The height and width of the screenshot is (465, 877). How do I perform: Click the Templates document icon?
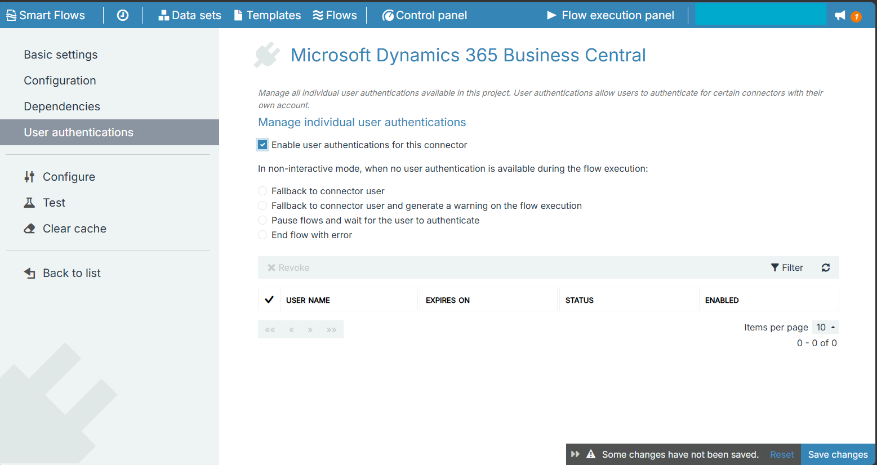click(238, 15)
